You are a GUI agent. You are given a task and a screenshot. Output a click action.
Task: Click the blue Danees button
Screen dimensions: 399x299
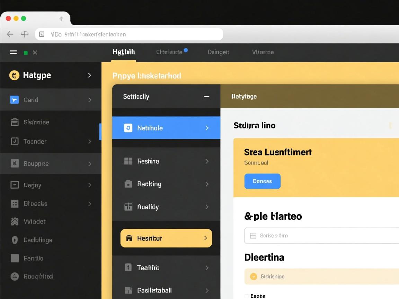point(262,181)
